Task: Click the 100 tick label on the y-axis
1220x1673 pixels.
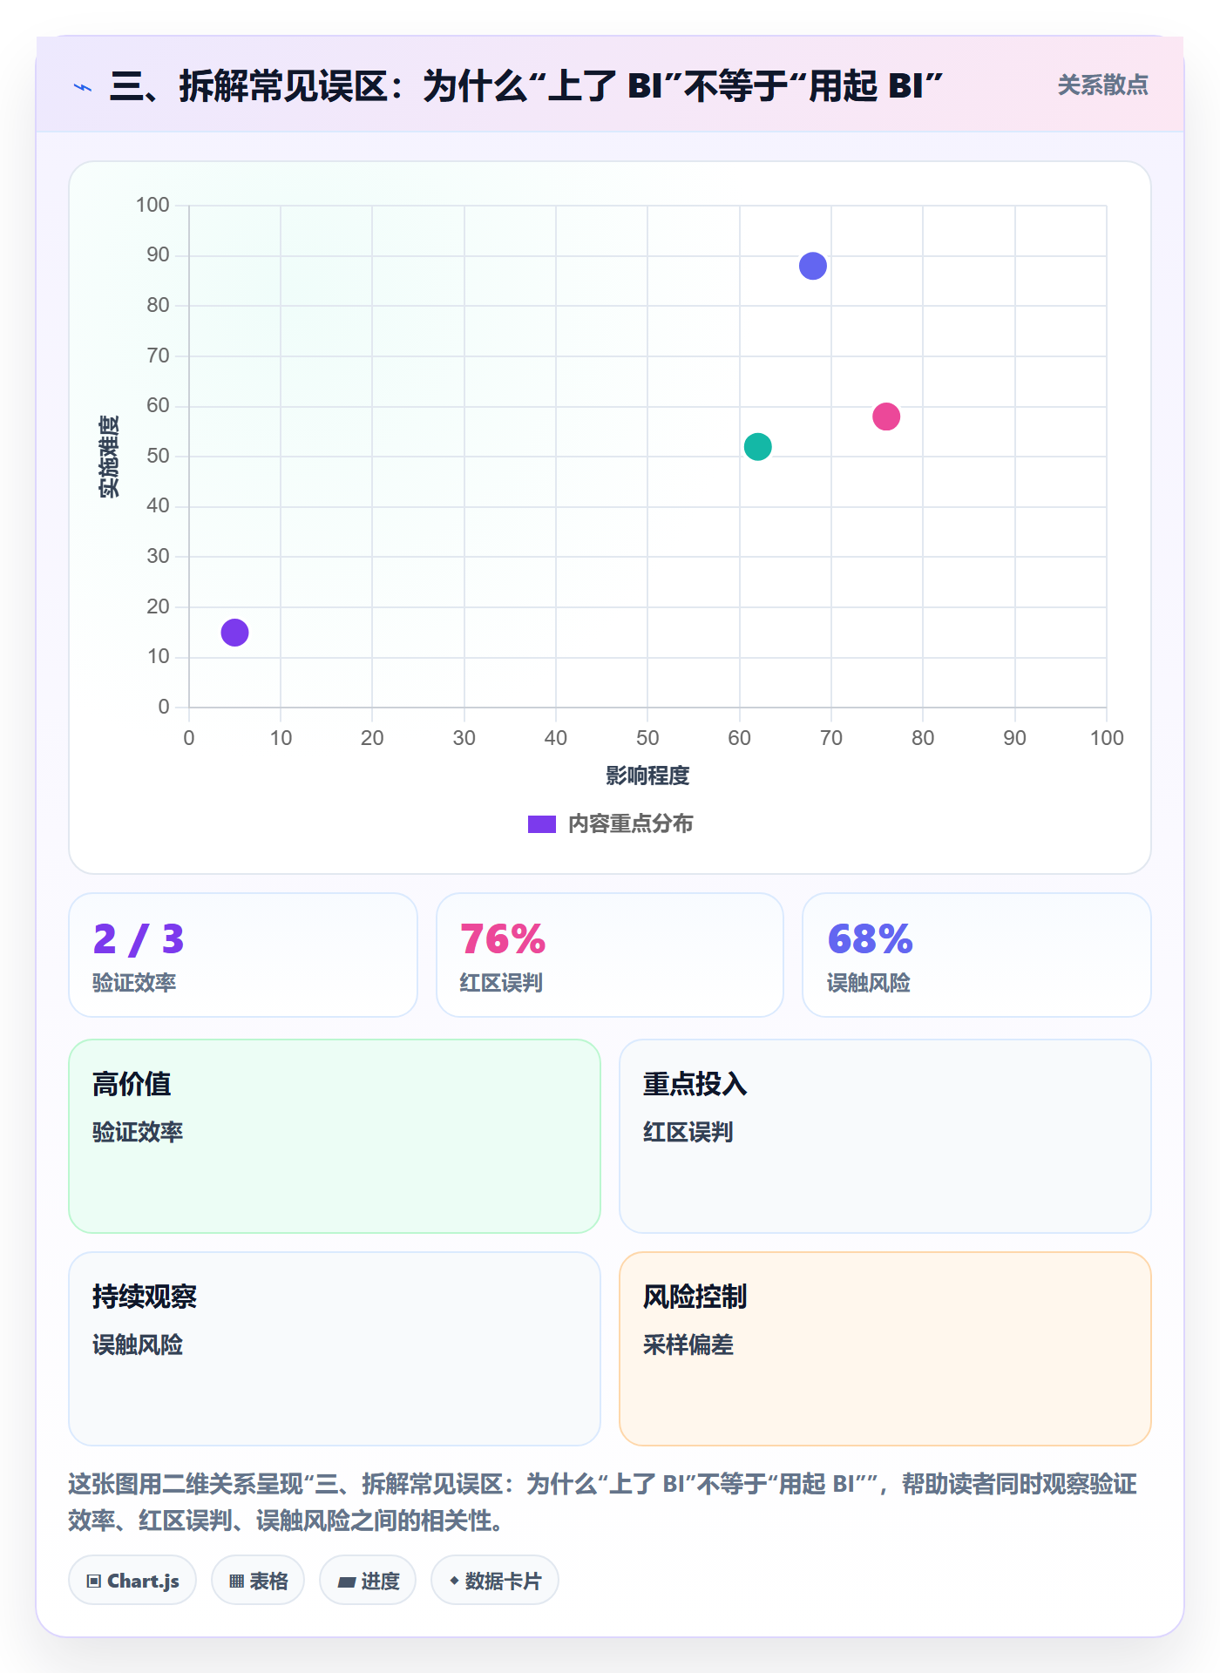Action: 152,205
